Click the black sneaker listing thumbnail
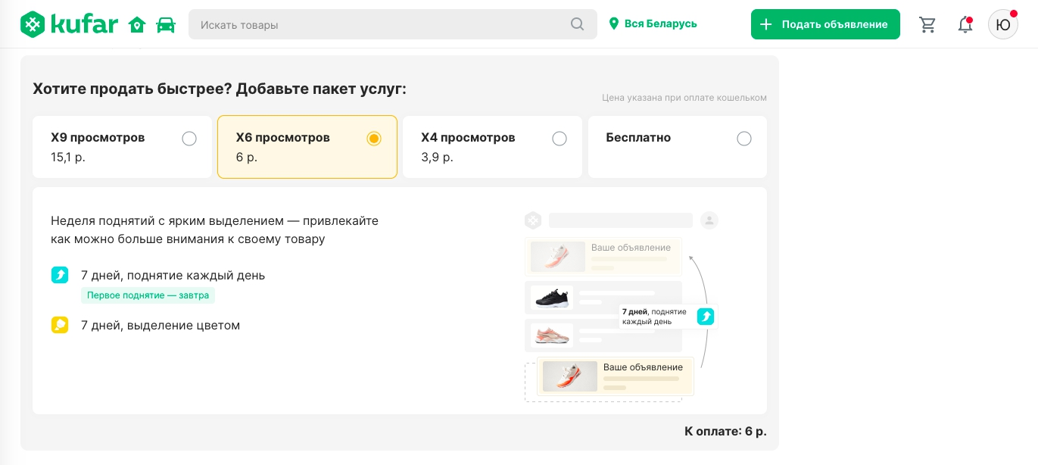The height and width of the screenshot is (465, 1038). (x=551, y=298)
